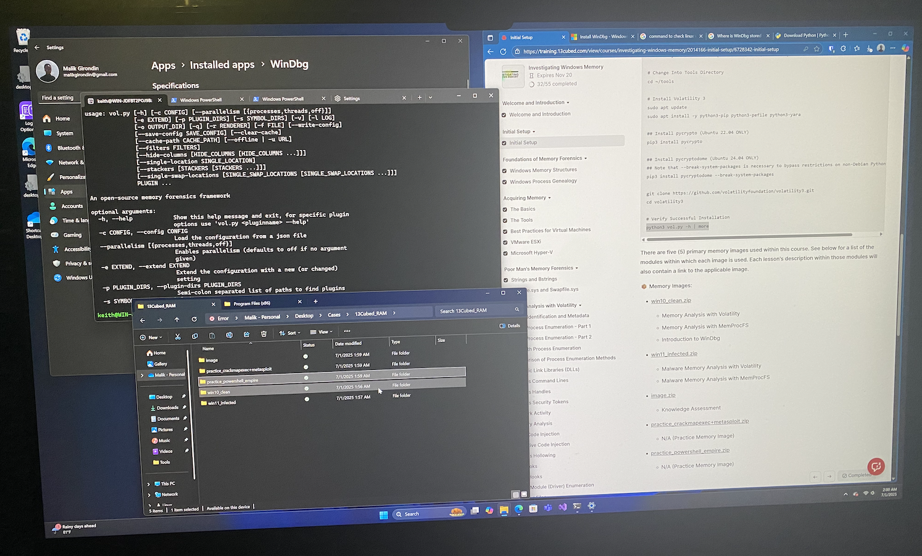Open Windows Start button on taskbar
Screen dimensions: 922x556
[x=383, y=515]
